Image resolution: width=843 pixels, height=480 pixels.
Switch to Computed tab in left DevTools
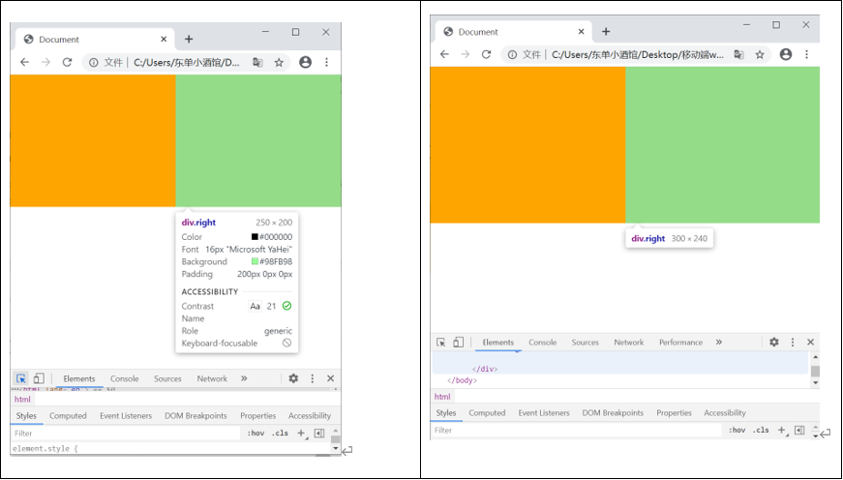[x=68, y=415]
